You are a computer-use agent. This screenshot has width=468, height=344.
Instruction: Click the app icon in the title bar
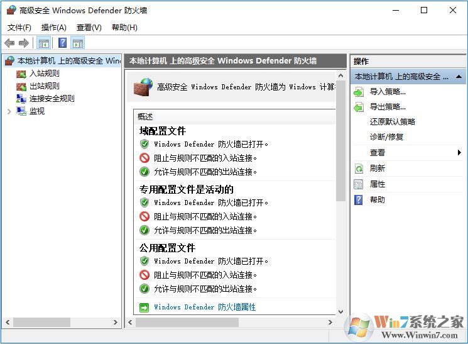[11, 10]
